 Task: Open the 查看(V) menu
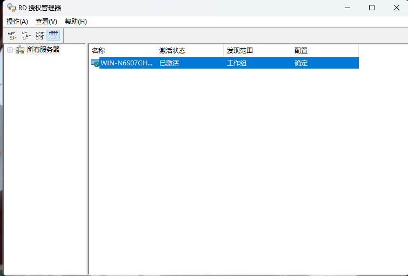(x=46, y=22)
